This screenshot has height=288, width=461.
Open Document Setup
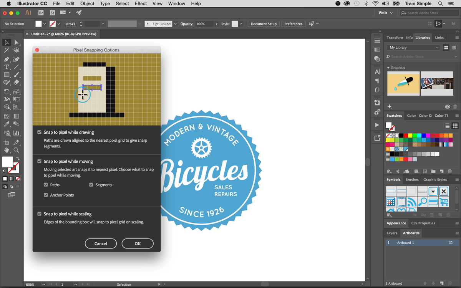click(x=264, y=23)
